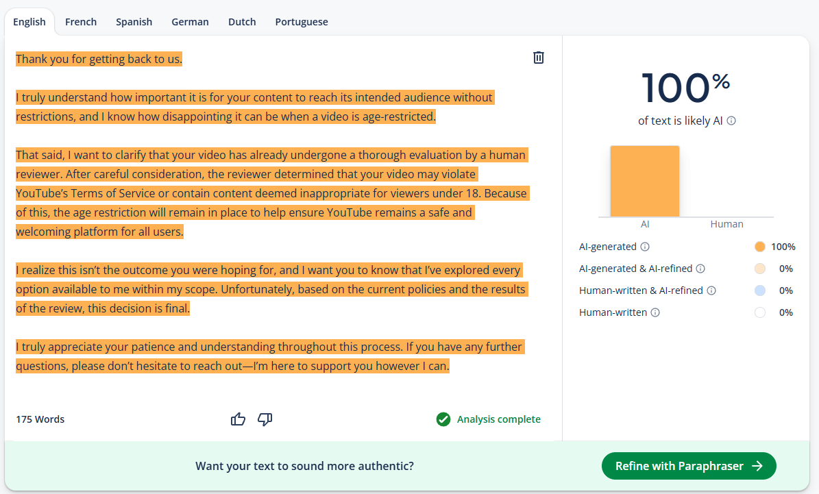Click the 'AI-generated & AI-refined' legend label
Image resolution: width=819 pixels, height=494 pixels.
point(635,269)
